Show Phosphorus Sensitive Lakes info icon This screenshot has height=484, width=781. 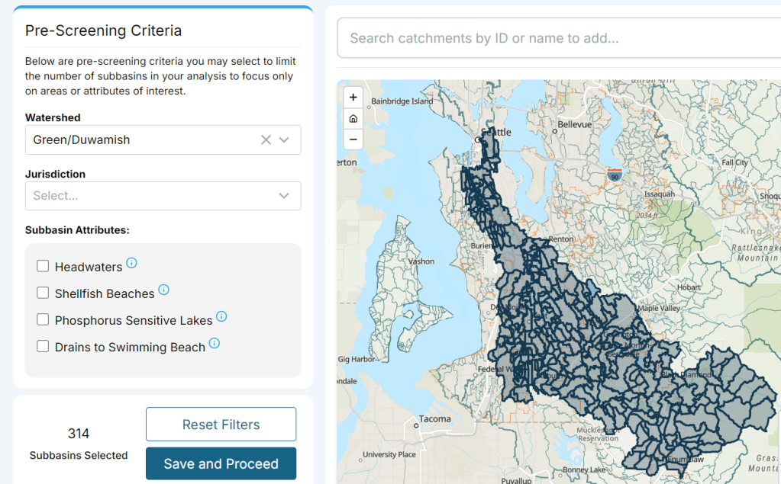pyautogui.click(x=221, y=316)
